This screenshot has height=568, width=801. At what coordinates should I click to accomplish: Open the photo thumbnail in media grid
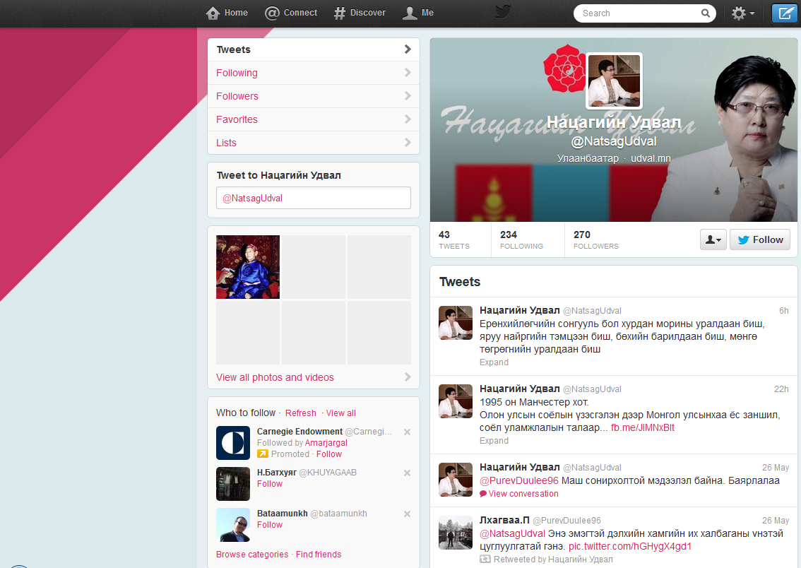tap(248, 267)
